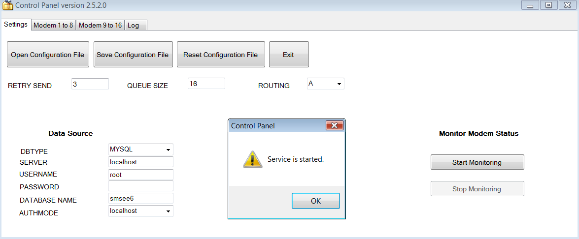
Task: Maximize the Control Panel window
Action: tap(548, 5)
